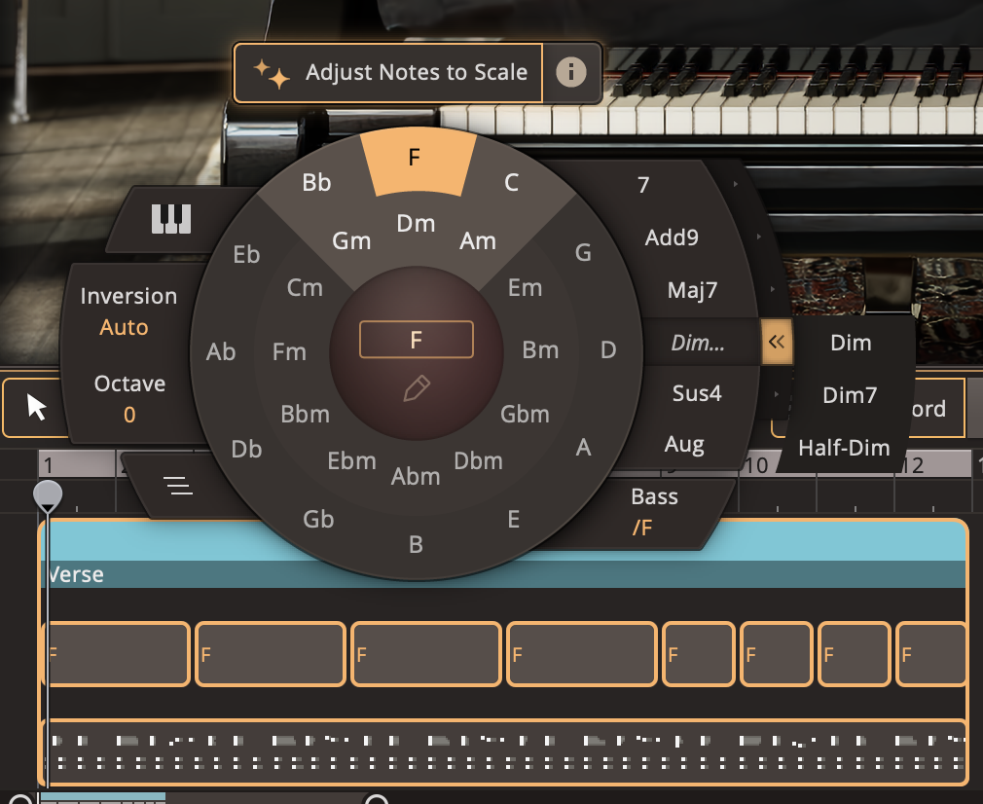The image size is (983, 804).
Task: Select the Gb chord segment
Action: [318, 519]
